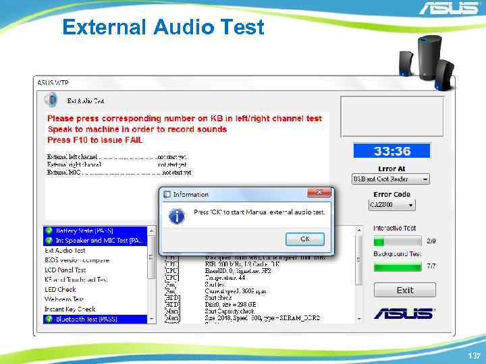
Task: Click the '2/9' interactive test count
Action: click(431, 241)
